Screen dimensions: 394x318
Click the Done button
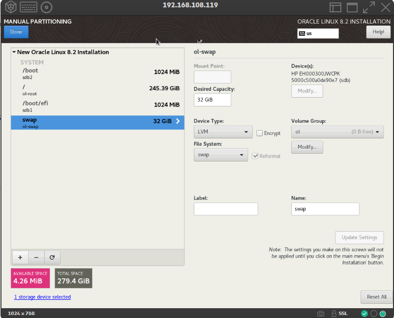point(16,32)
